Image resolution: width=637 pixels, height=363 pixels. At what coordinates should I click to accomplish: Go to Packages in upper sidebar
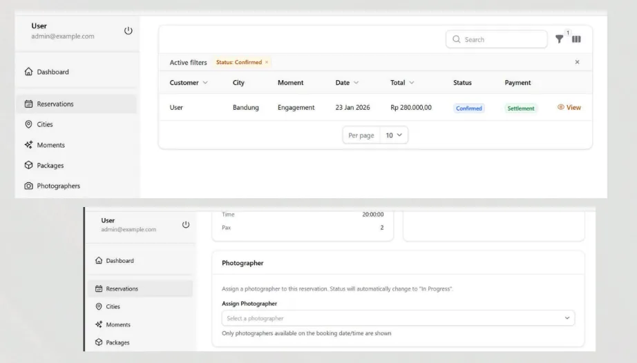[x=77, y=165]
